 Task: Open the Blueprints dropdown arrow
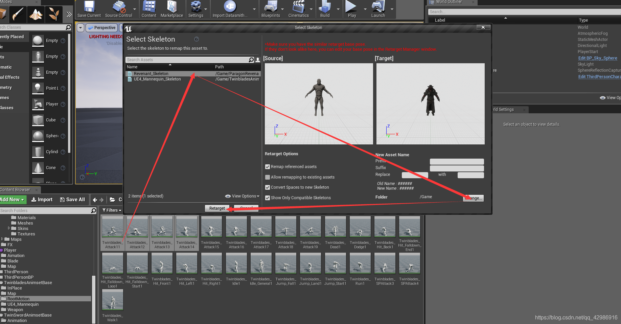282,9
